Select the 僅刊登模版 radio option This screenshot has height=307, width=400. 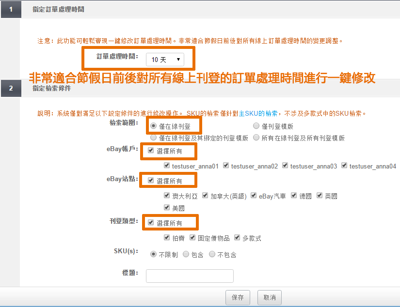256,126
